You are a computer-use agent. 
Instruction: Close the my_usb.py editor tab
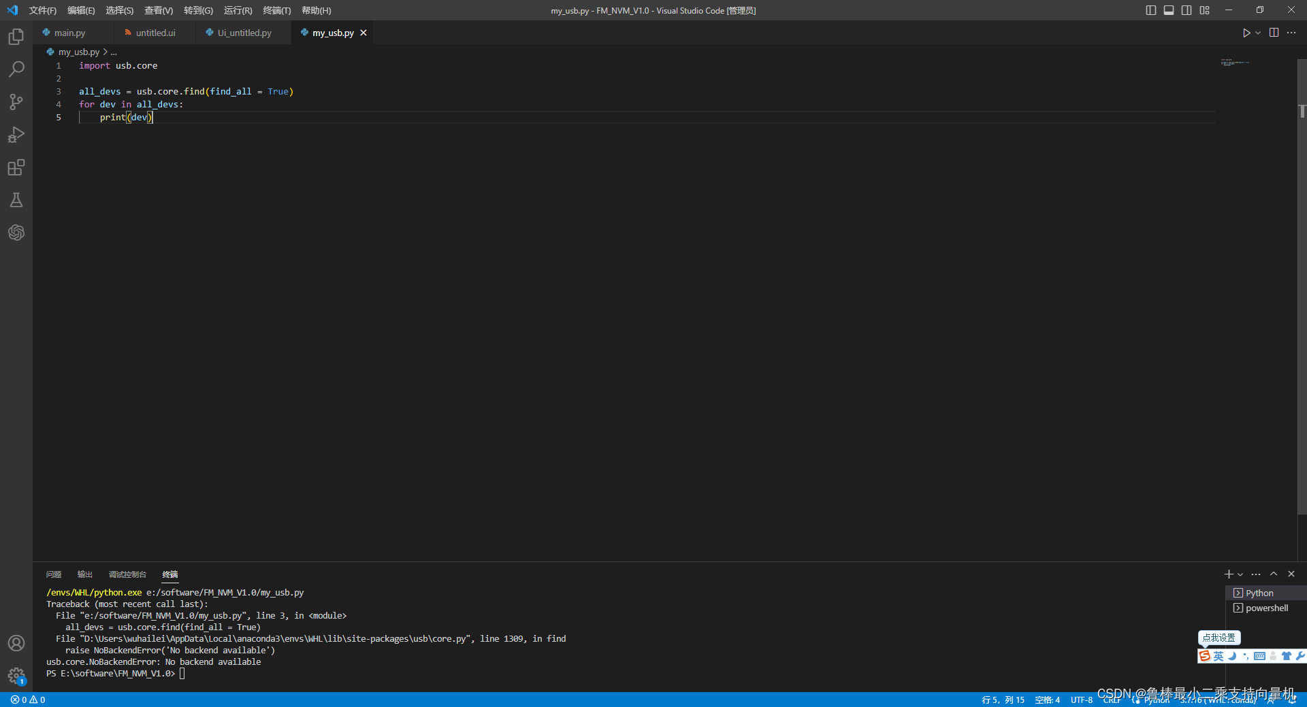[x=364, y=33]
